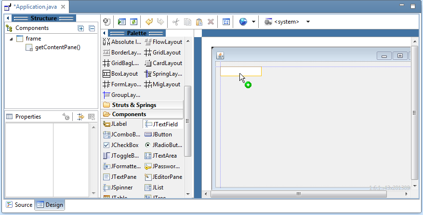Click the Expand All icon in Components
The height and width of the screenshot is (215, 423).
(x=81, y=28)
